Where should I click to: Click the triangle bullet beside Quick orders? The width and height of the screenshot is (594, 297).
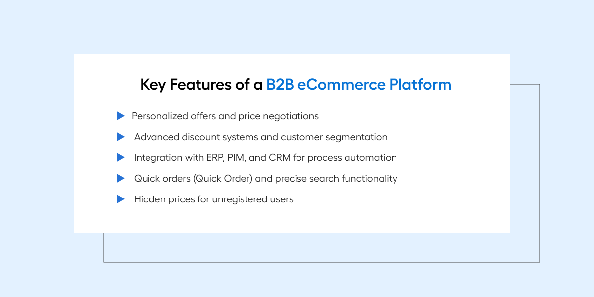coord(121,178)
